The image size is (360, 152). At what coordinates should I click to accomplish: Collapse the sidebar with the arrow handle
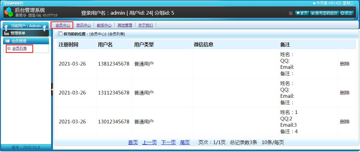52,89
